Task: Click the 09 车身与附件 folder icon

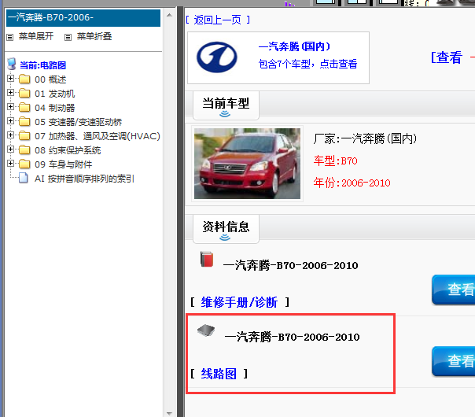Action: coord(24,164)
